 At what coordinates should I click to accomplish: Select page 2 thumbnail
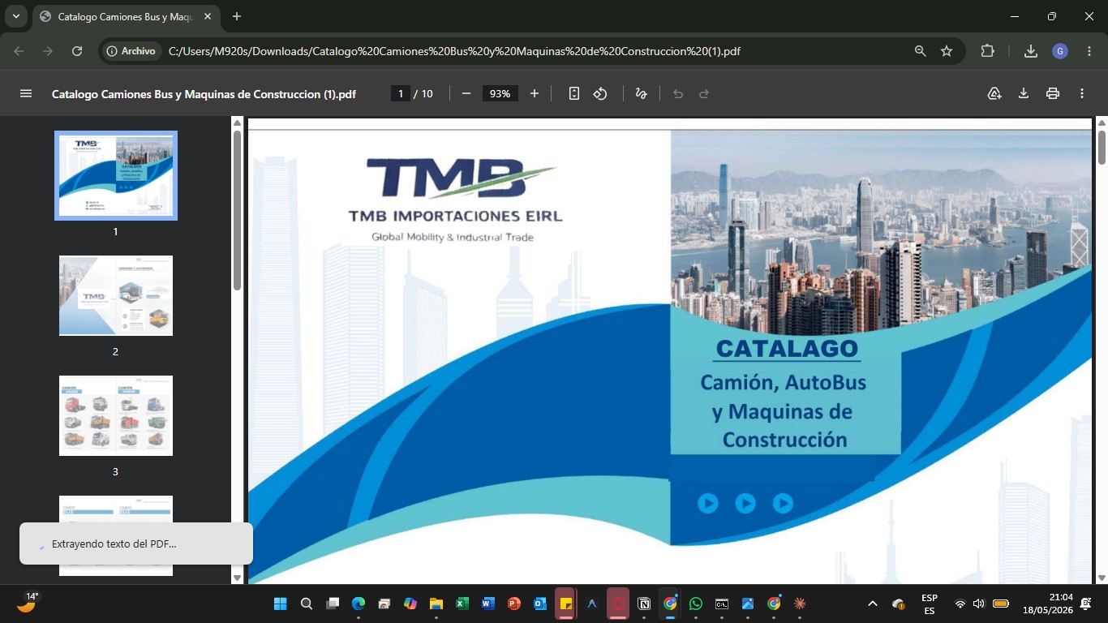(x=116, y=295)
